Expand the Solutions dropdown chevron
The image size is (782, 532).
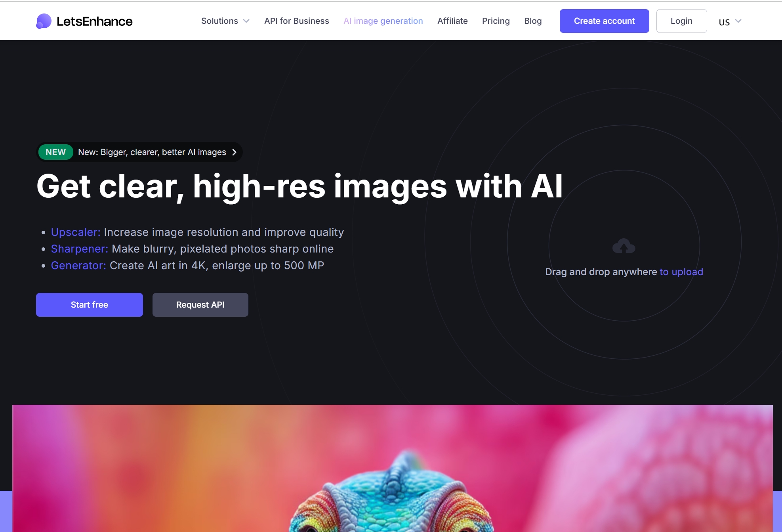click(246, 21)
